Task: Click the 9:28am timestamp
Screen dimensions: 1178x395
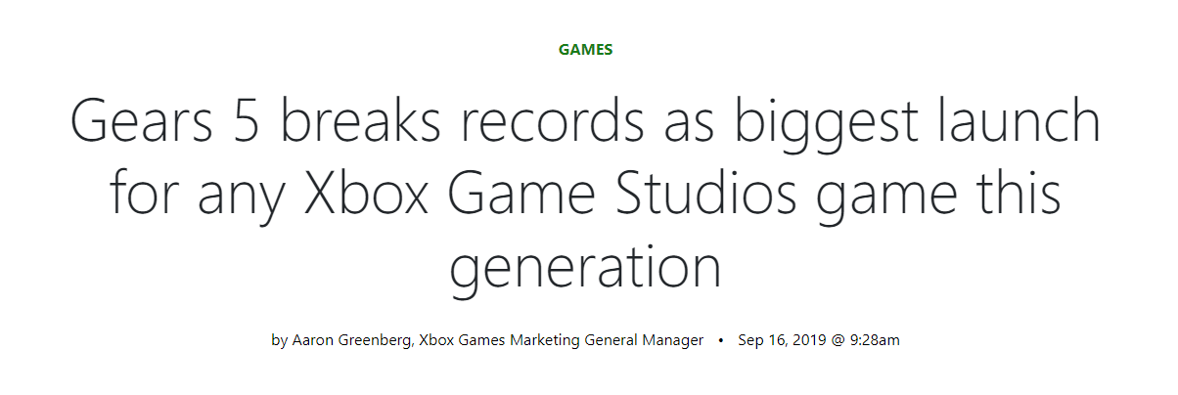Action: [x=873, y=340]
